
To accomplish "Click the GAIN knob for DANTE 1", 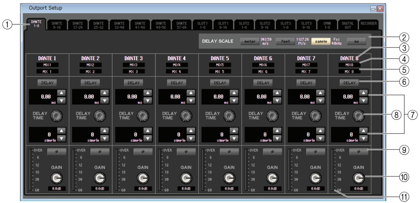I will (x=57, y=179).
